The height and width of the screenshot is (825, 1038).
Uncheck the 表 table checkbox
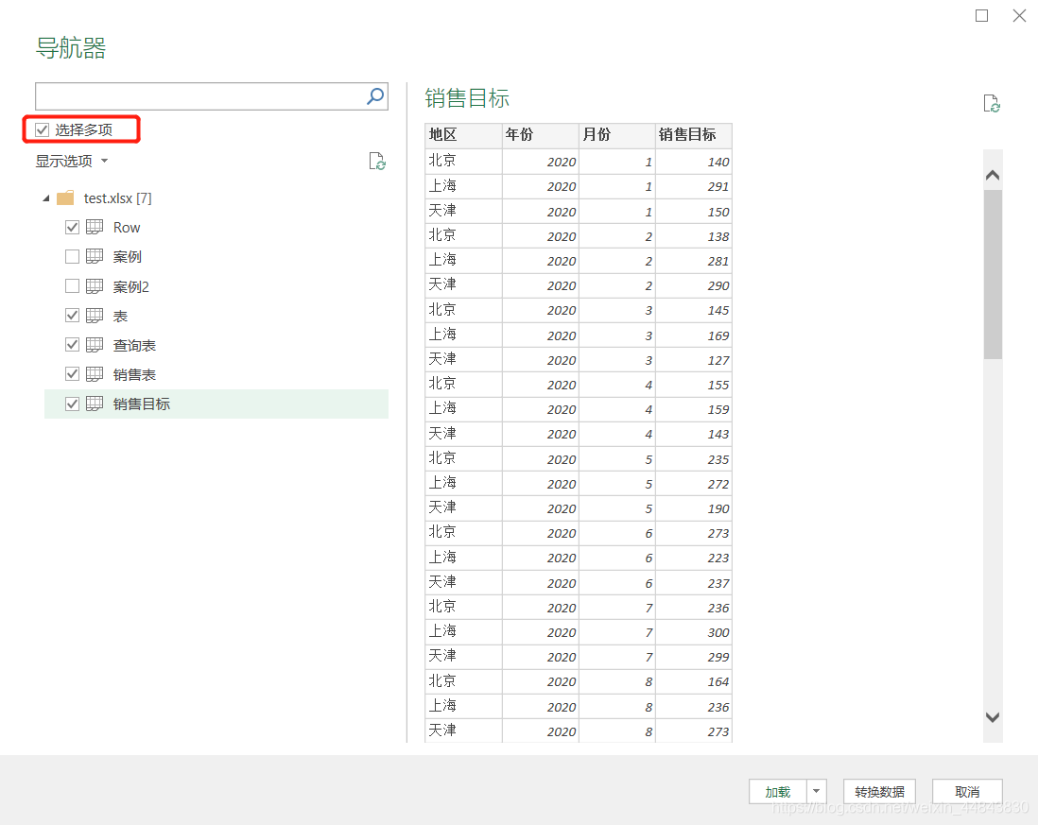[x=72, y=316]
